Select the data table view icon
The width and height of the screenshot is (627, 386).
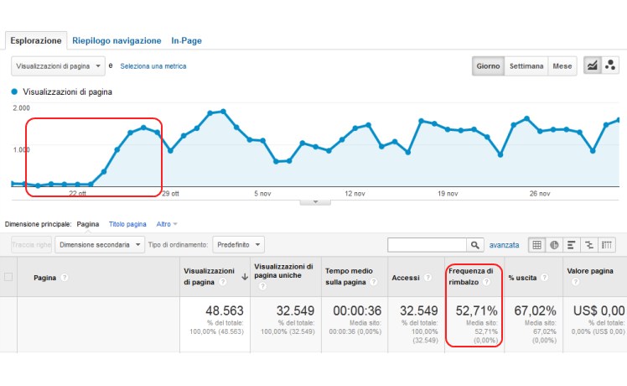[536, 245]
